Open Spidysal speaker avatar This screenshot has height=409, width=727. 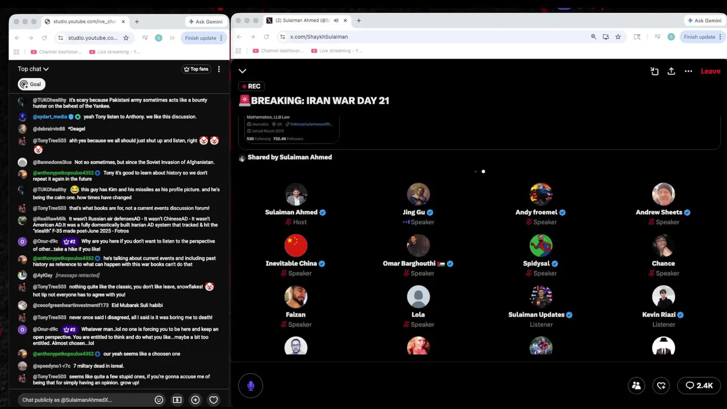coord(541,245)
